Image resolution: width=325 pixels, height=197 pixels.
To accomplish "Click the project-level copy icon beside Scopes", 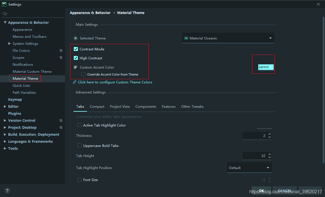I will click(x=61, y=58).
